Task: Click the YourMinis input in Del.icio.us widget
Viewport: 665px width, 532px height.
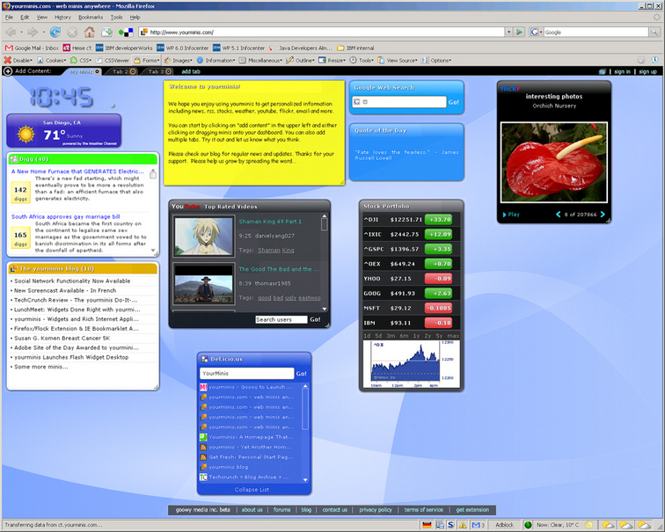Action: pyautogui.click(x=247, y=374)
